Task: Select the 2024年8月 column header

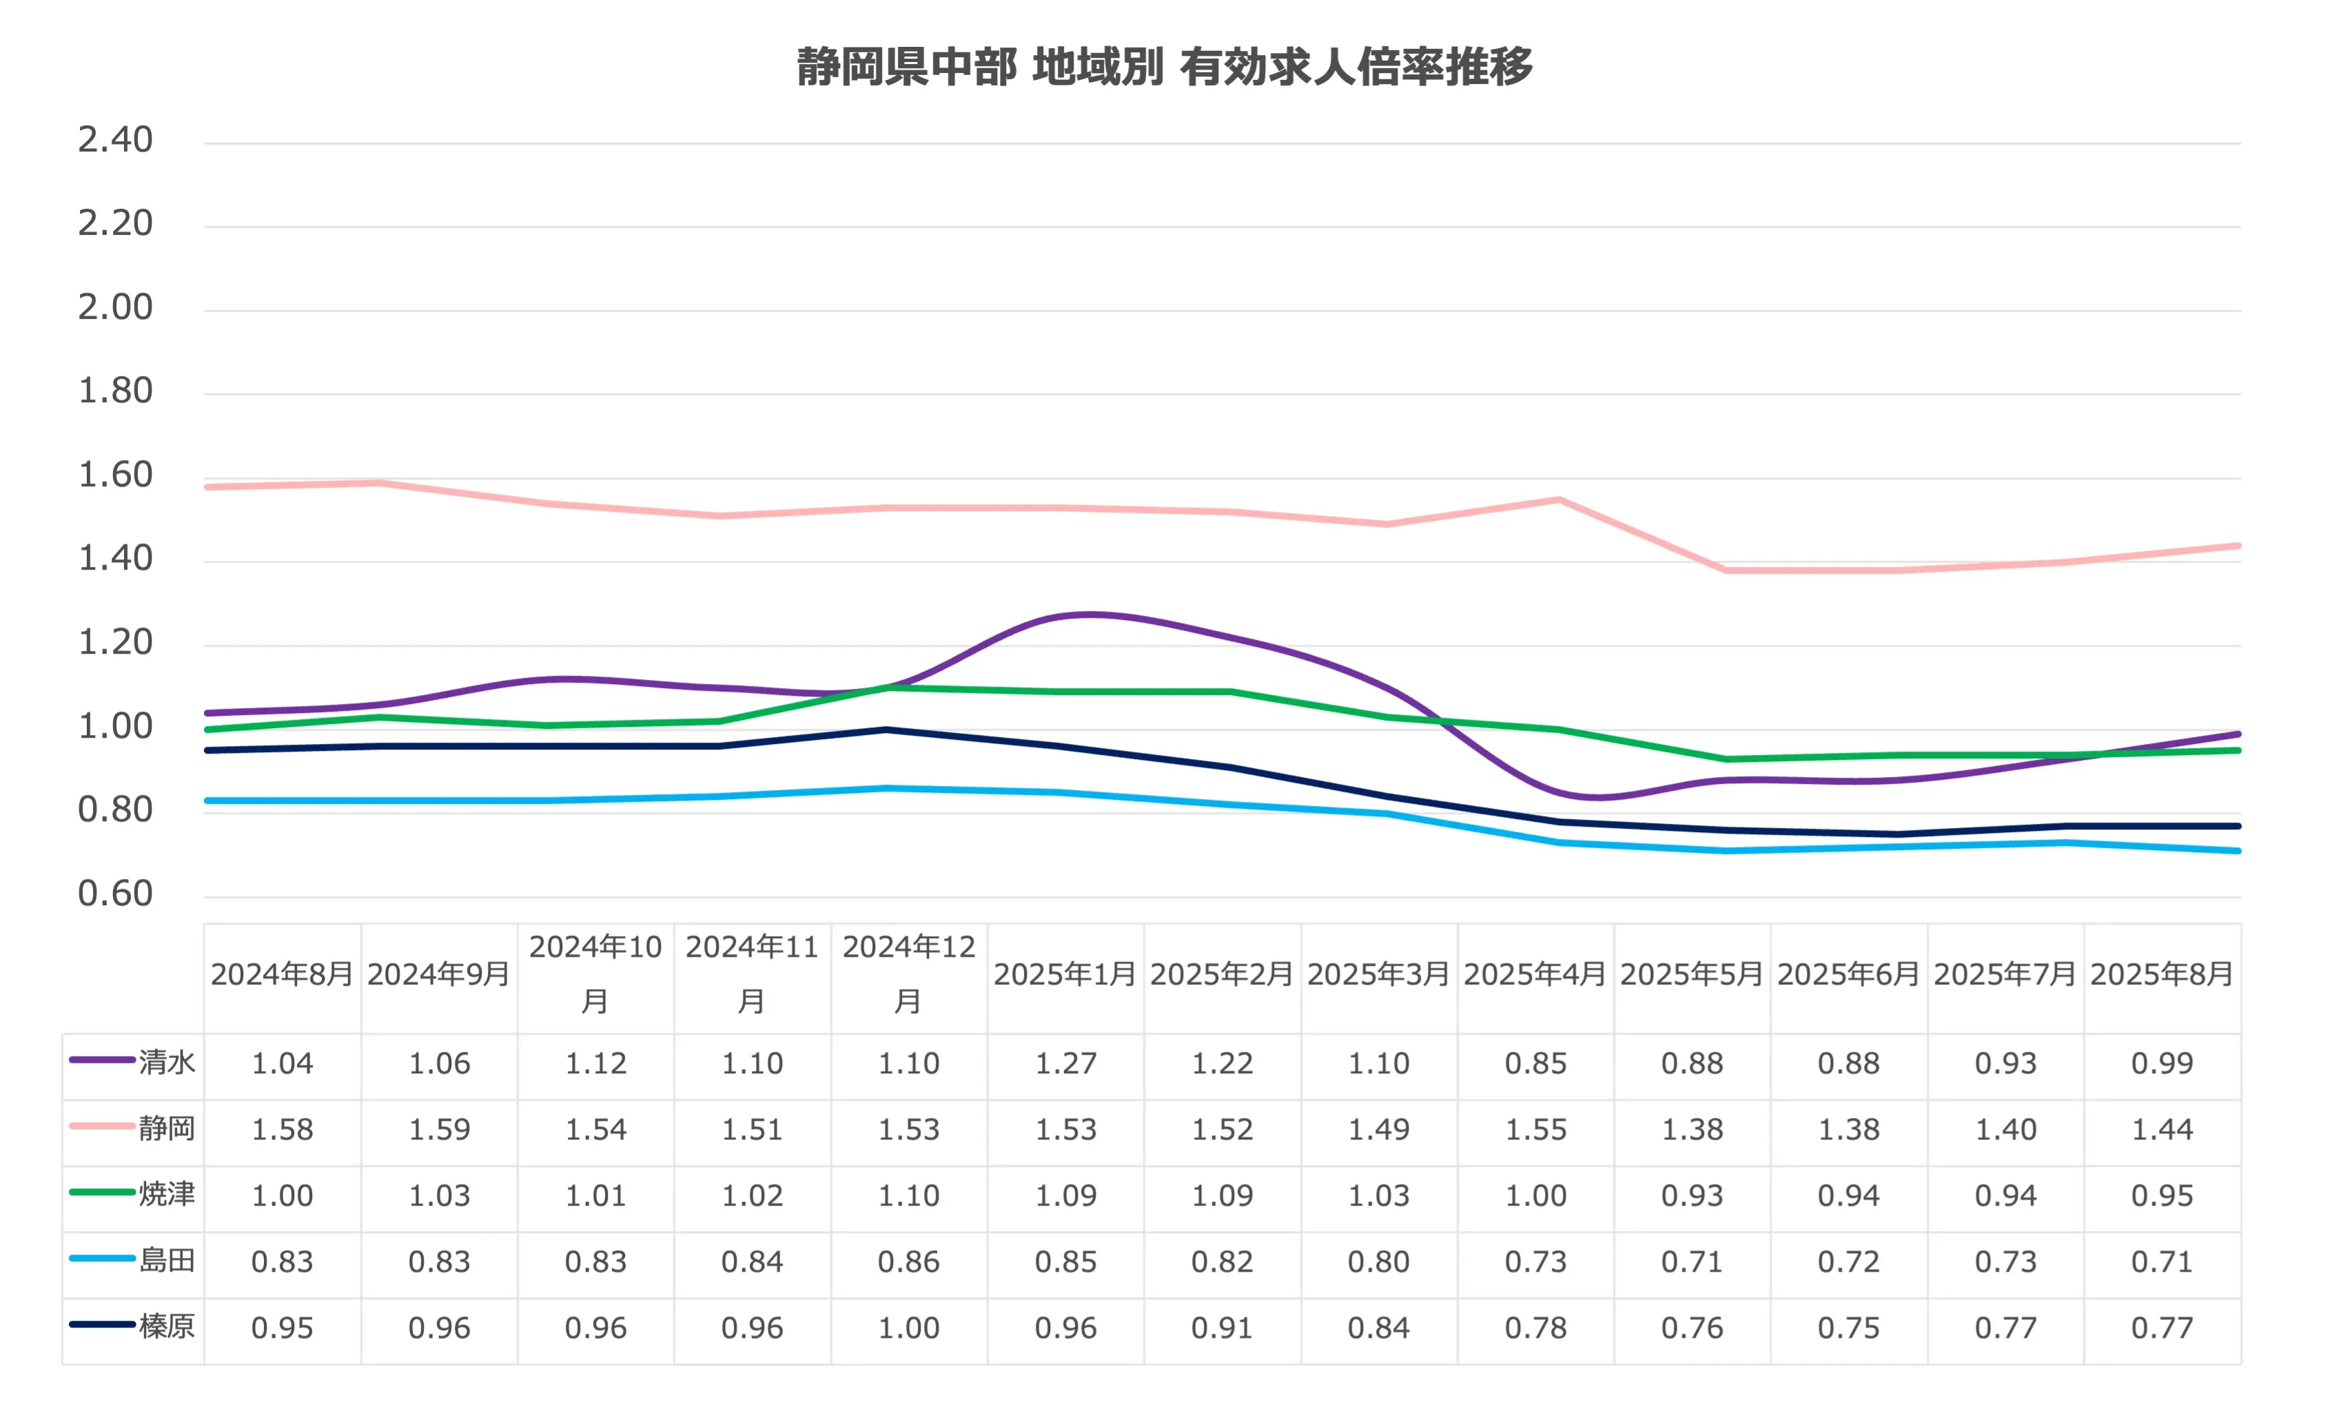Action: [281, 974]
